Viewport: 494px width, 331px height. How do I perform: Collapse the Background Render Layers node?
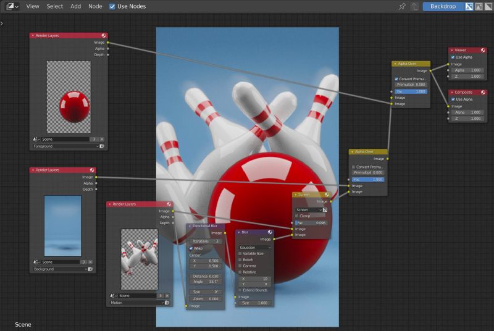tap(33, 170)
